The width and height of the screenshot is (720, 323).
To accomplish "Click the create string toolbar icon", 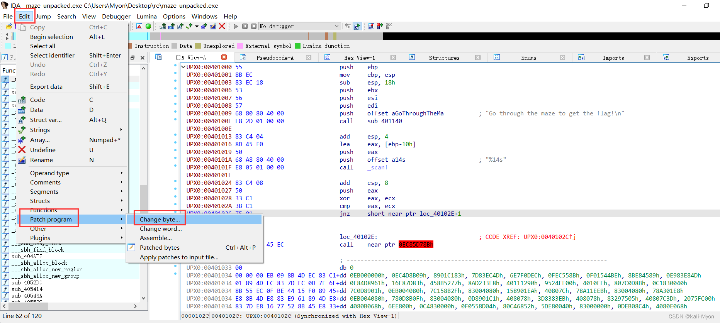I will pyautogui.click(x=189, y=26).
